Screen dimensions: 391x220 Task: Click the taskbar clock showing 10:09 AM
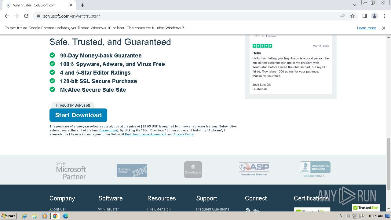pyautogui.click(x=375, y=216)
